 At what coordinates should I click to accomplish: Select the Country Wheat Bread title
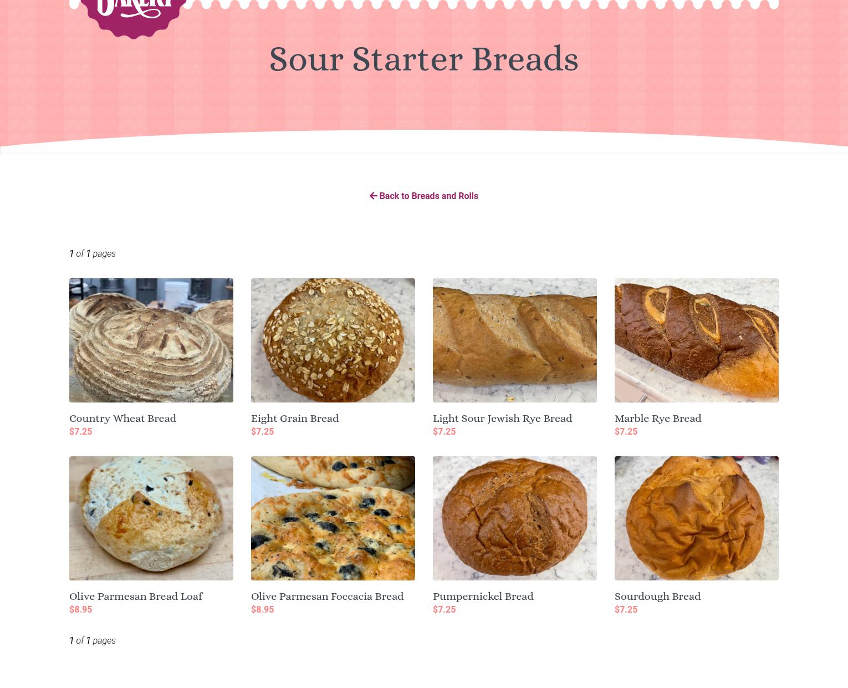click(122, 419)
